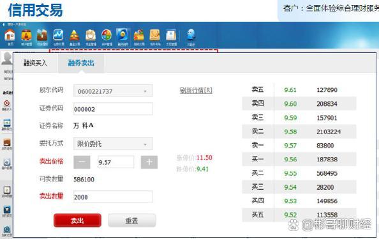
Task: Select the 卖五 price 9.61
Action: [x=290, y=90]
